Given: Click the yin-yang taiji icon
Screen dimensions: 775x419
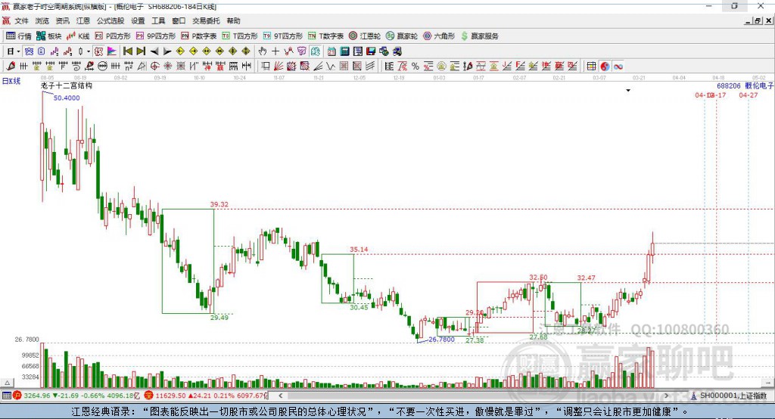Looking at the screenshot, I should click(605, 67).
